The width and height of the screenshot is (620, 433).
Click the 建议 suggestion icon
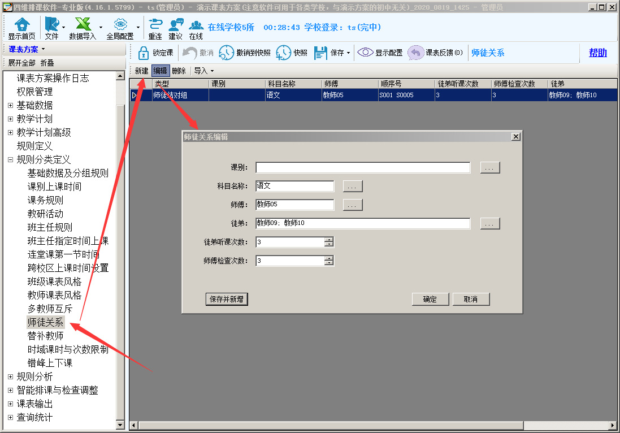(x=176, y=25)
